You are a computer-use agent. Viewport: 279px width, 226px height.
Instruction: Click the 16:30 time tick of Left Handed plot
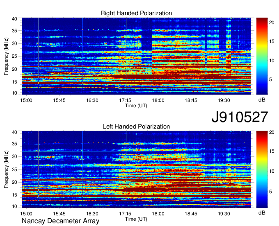click(92, 213)
